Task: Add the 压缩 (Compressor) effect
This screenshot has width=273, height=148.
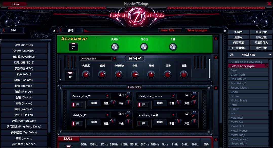Action: point(24,121)
